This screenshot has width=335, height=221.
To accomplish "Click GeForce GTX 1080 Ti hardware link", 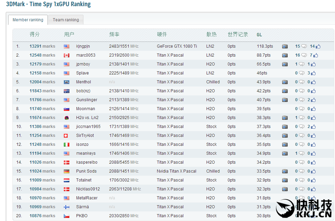I will 177,46.
